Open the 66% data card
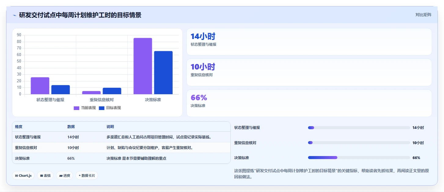Viewport: 444px width, 192px height. tap(309, 103)
